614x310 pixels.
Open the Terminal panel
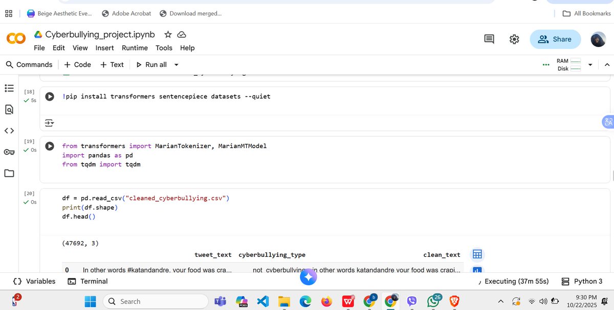pos(87,281)
